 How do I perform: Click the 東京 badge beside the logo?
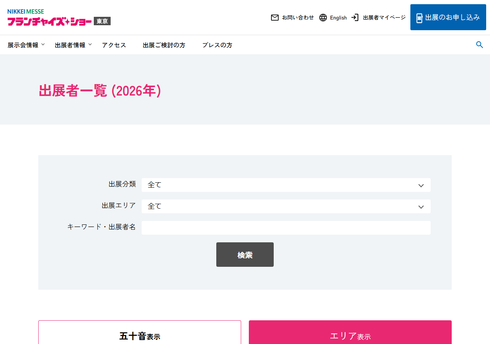pyautogui.click(x=102, y=21)
